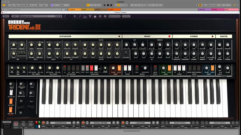Click Ableton Link button
This screenshot has height=135, width=241.
click(x=11, y=5)
